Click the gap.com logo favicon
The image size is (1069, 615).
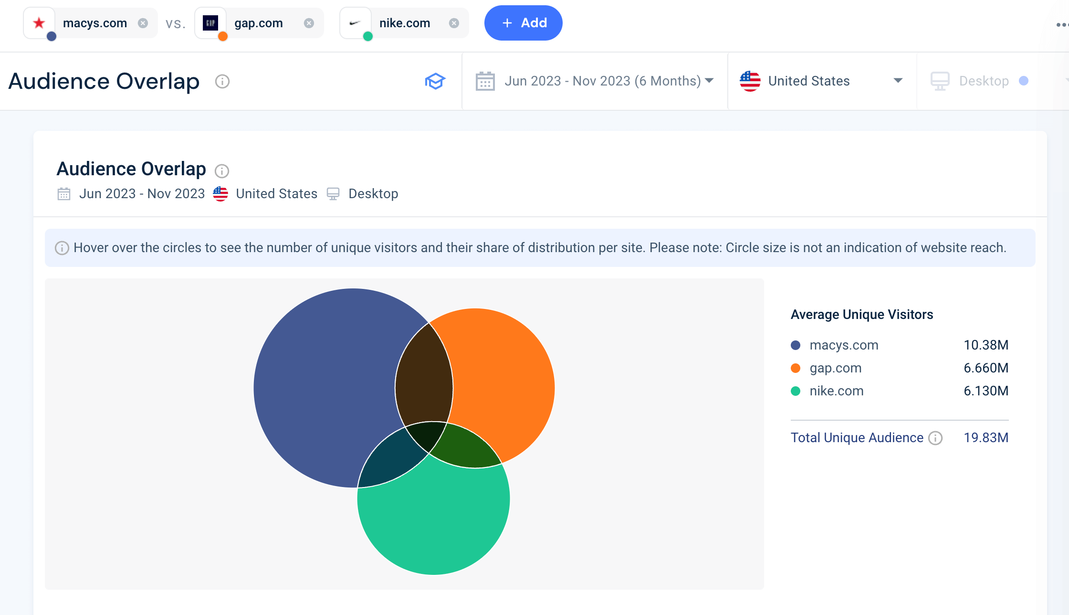coord(210,22)
